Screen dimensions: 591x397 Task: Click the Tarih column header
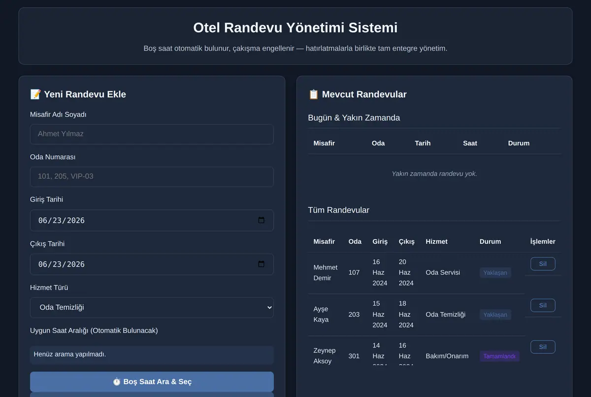coord(423,143)
